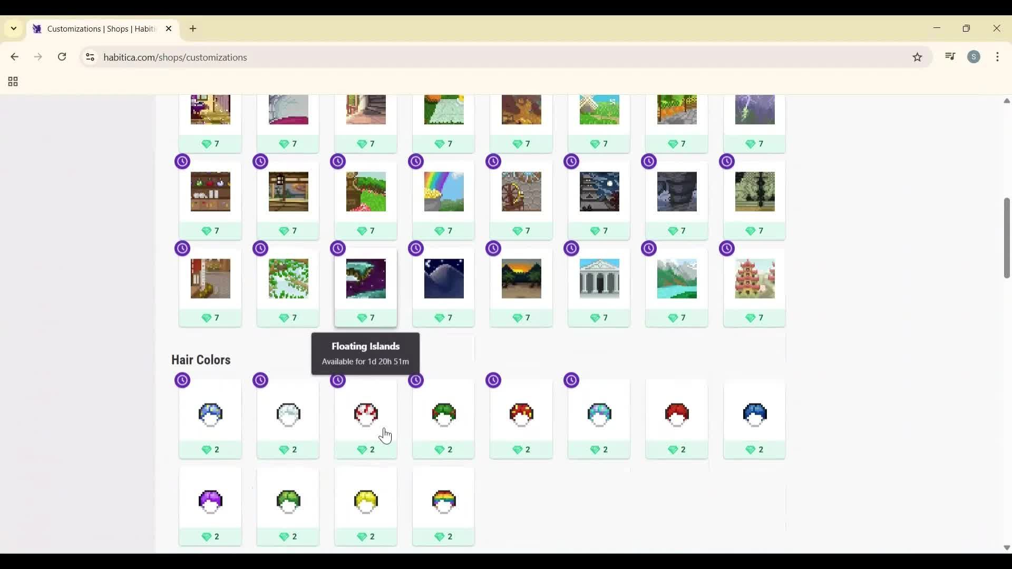Select the pagoda background thumbnail
This screenshot has height=569, width=1012.
click(x=754, y=279)
